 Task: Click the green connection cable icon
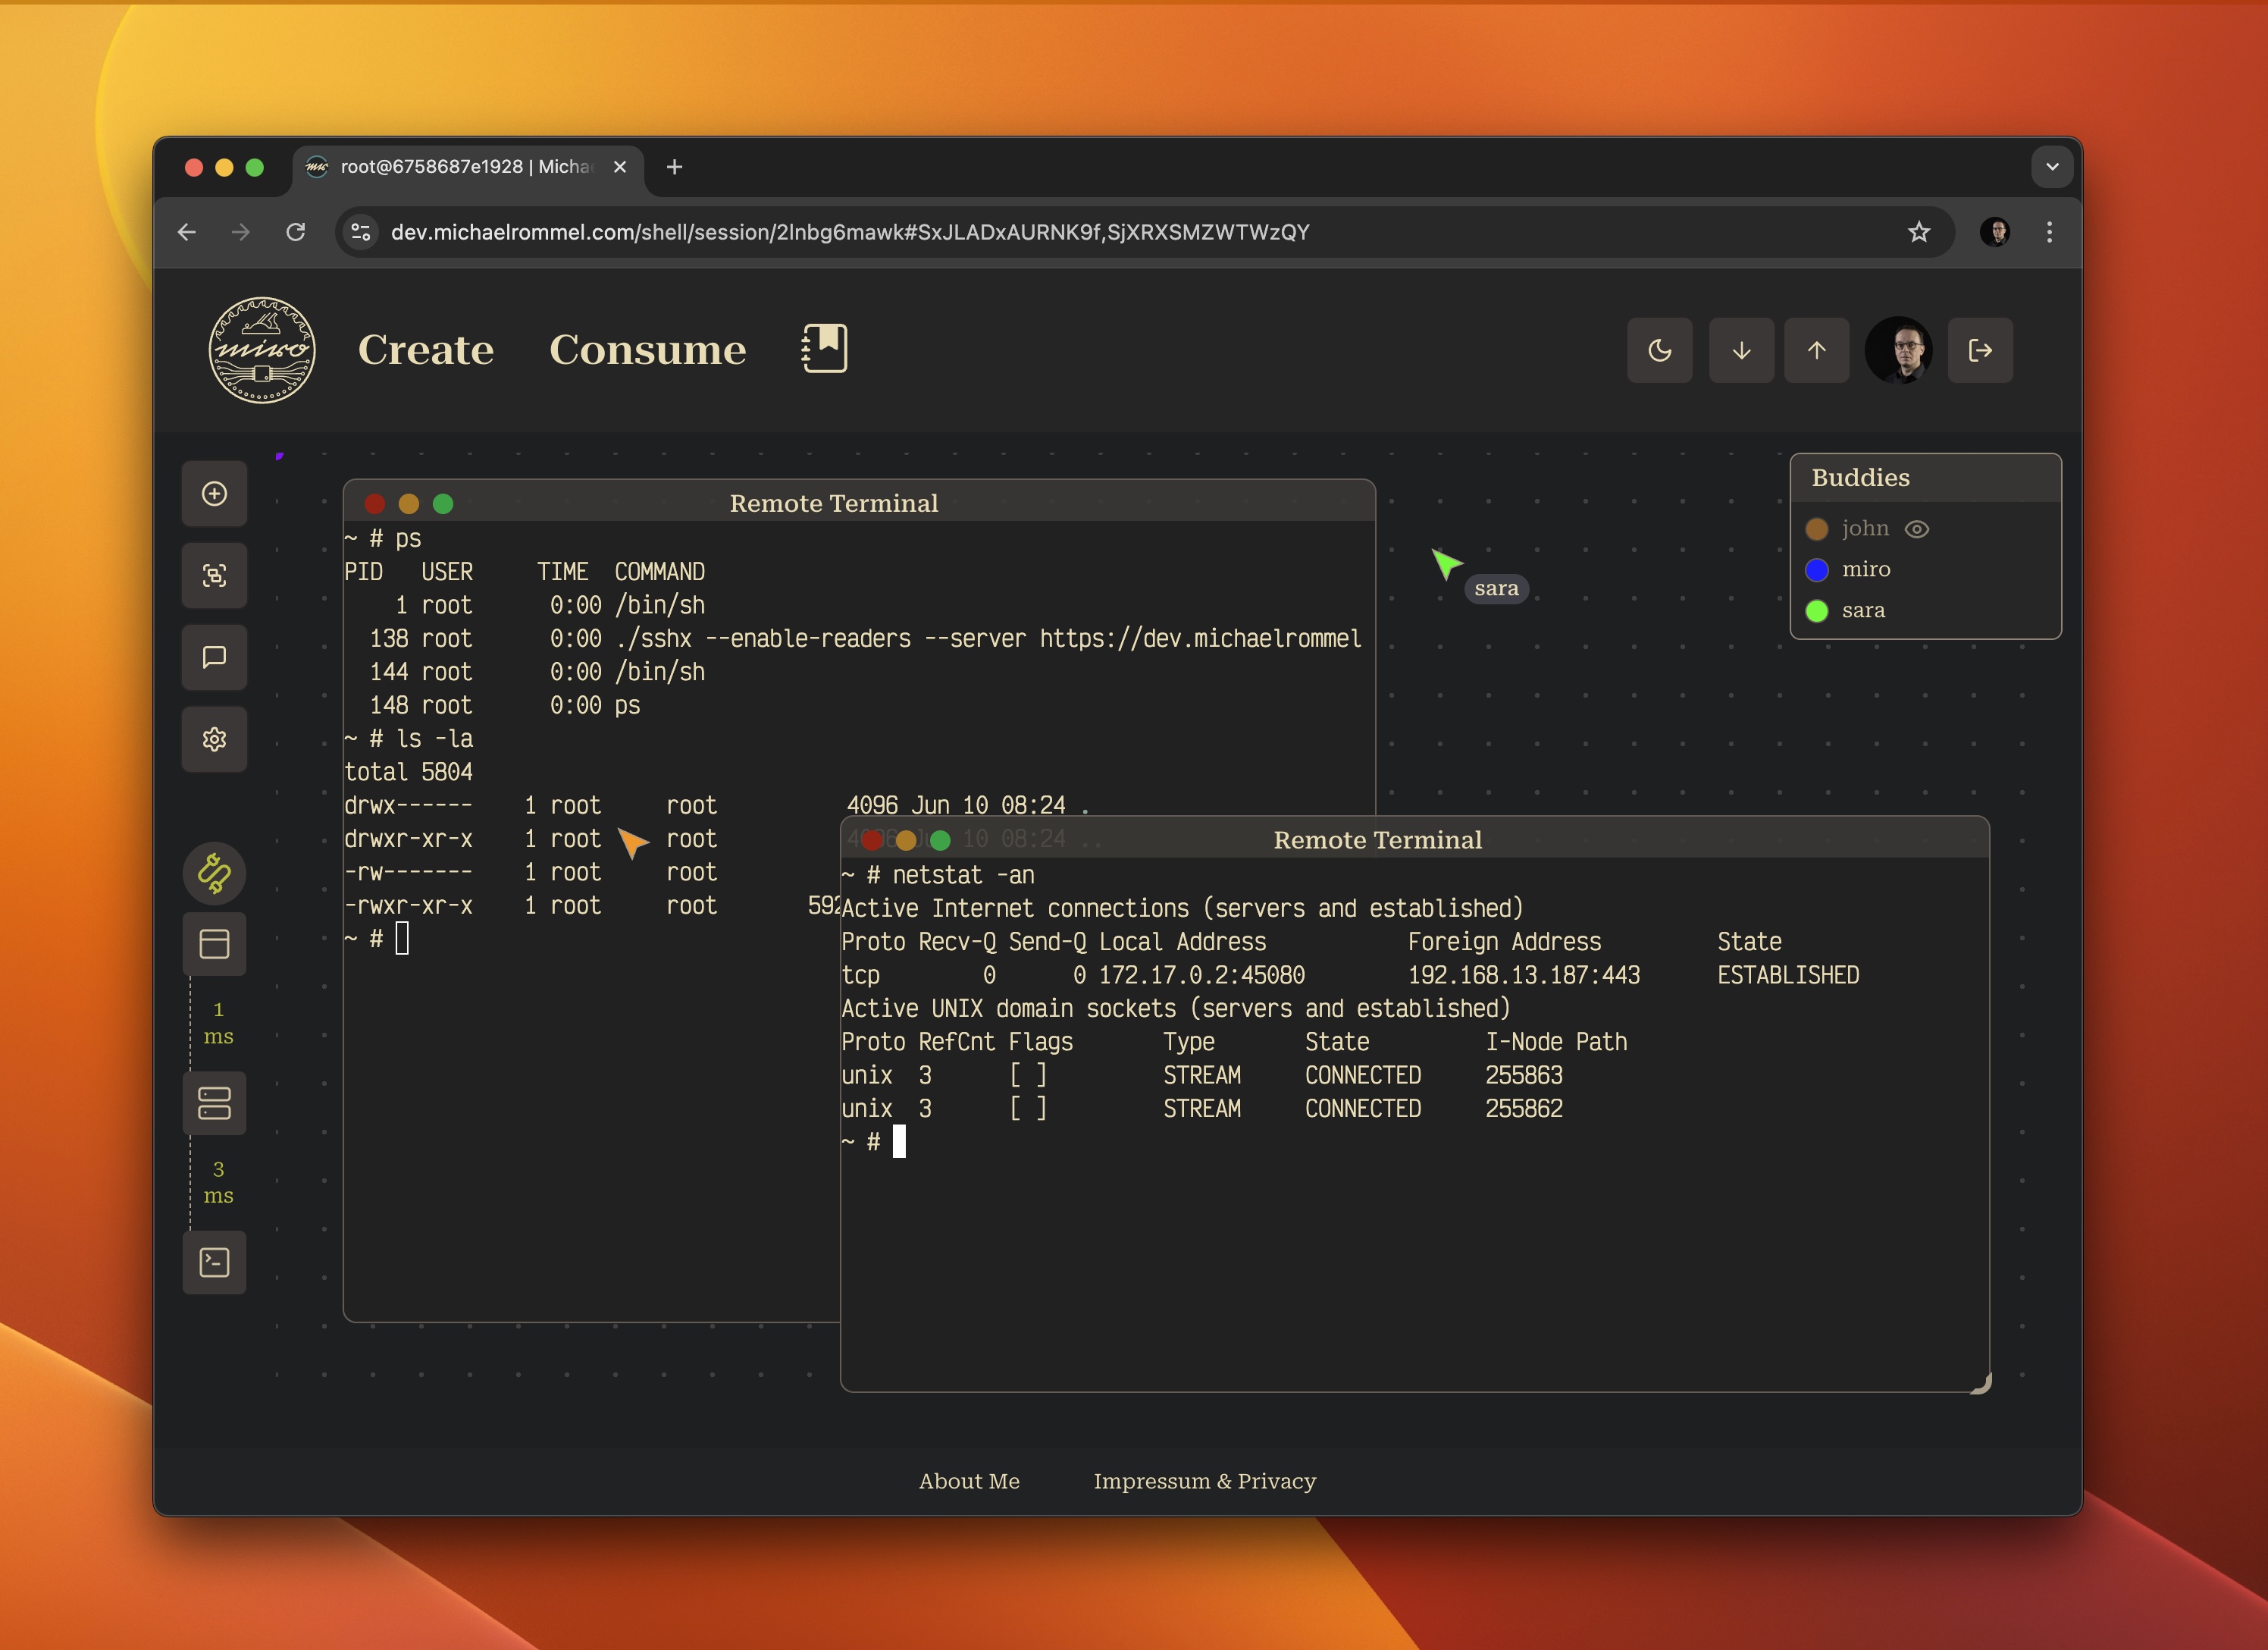coord(214,873)
